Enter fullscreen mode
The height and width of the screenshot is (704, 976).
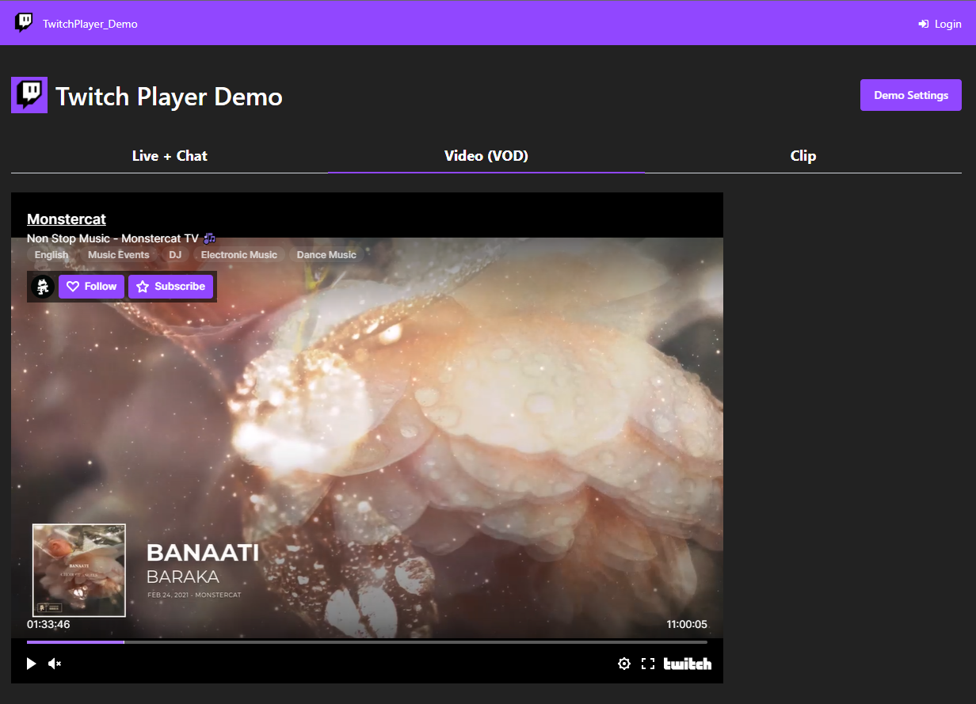(x=648, y=664)
